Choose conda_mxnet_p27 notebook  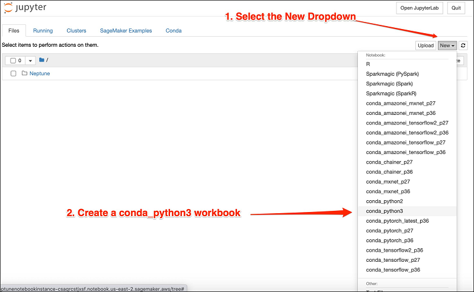coord(407,182)
